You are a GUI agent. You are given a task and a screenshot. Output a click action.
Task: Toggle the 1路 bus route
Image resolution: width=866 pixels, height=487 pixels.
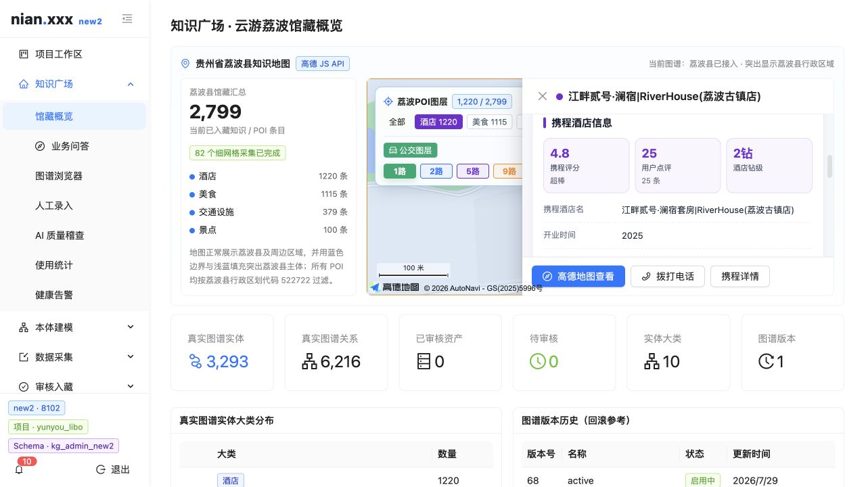(x=399, y=171)
